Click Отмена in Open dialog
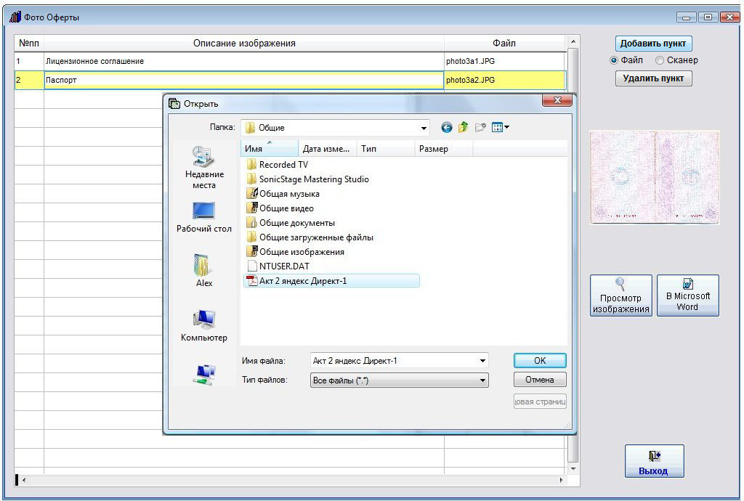This screenshot has height=501, width=744. click(540, 380)
